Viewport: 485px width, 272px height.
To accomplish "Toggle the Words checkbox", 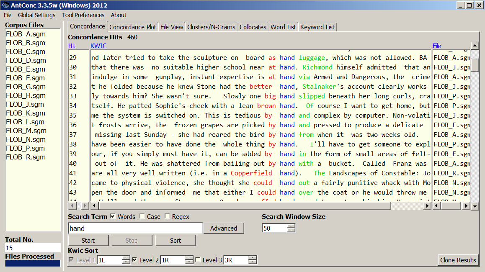I will tap(113, 216).
